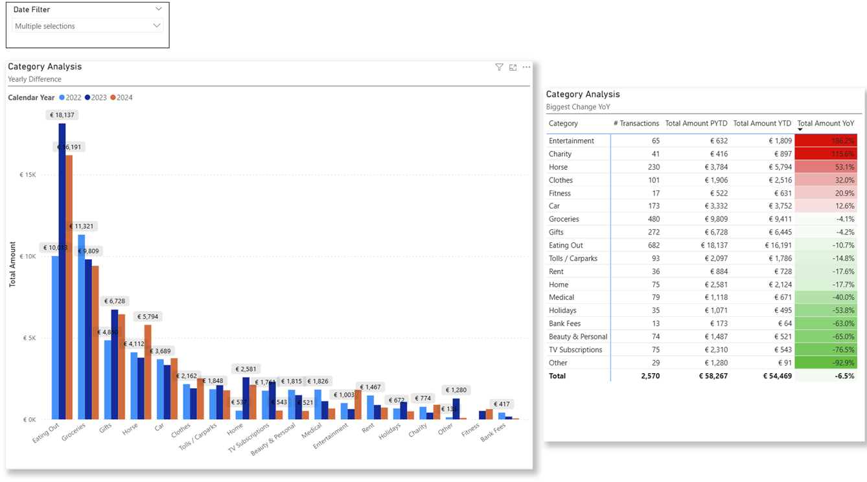Collapse the Date Filter header chevron
The image size is (867, 482).
[x=159, y=10]
